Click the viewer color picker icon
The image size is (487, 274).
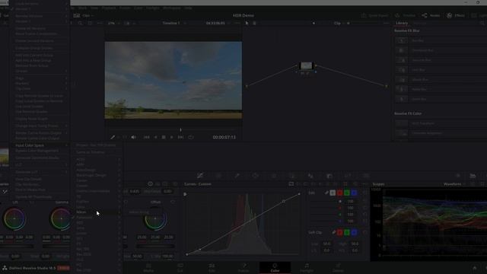click(113, 137)
